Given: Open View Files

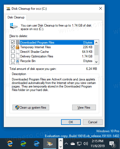Looking at the screenshot, I should tap(84, 108).
